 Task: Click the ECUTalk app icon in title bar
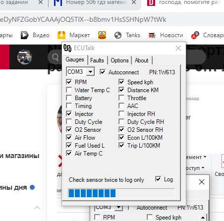point(67,48)
